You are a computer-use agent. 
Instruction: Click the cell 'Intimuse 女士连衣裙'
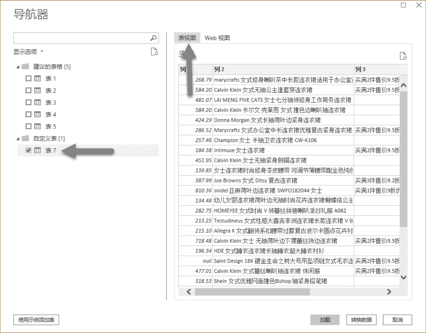tap(283, 150)
